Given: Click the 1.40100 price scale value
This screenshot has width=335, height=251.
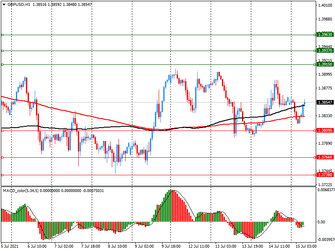Looking at the screenshot, I should click(x=325, y=5).
